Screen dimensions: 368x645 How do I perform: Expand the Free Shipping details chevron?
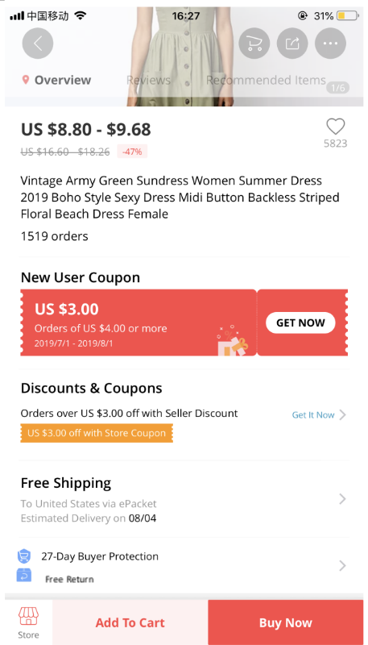[342, 499]
